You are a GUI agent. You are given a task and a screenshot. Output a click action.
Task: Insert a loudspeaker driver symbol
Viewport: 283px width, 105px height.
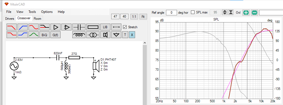(105, 35)
